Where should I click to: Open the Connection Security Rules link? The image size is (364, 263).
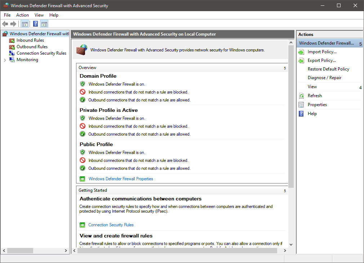(111, 225)
